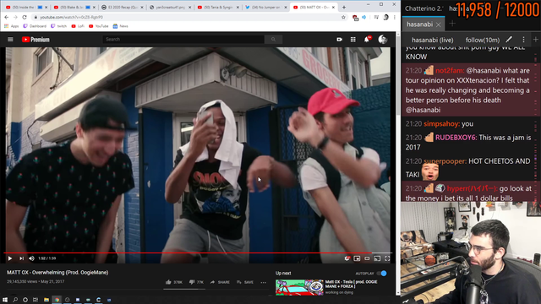The image size is (541, 304).
Task: Click the Chrome profile avatar icon
Action: click(385, 17)
